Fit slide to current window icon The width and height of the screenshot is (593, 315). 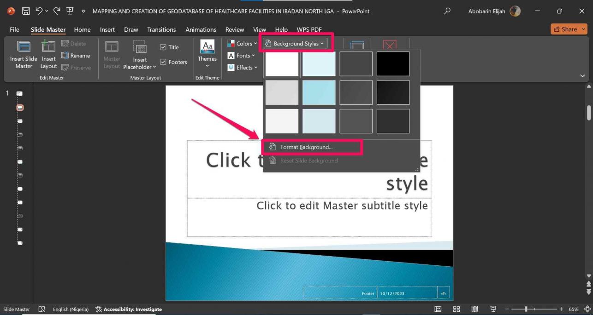[587, 309]
